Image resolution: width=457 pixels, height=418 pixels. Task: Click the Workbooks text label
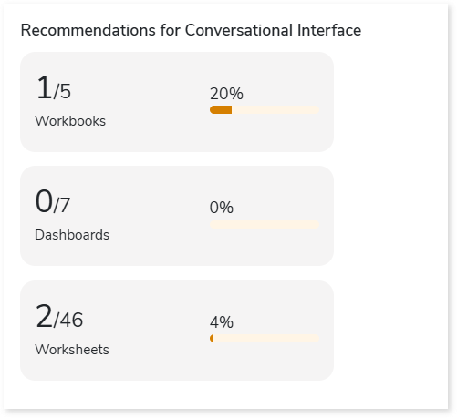[70, 121]
